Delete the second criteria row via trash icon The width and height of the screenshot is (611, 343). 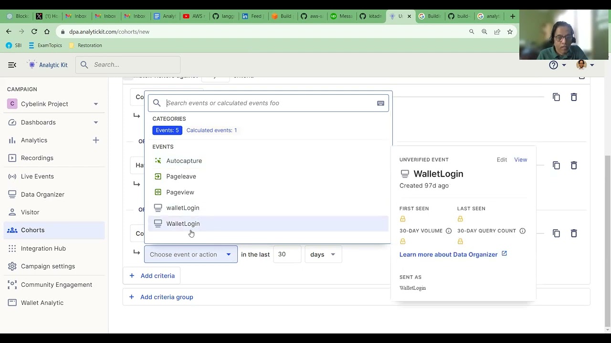tap(574, 165)
